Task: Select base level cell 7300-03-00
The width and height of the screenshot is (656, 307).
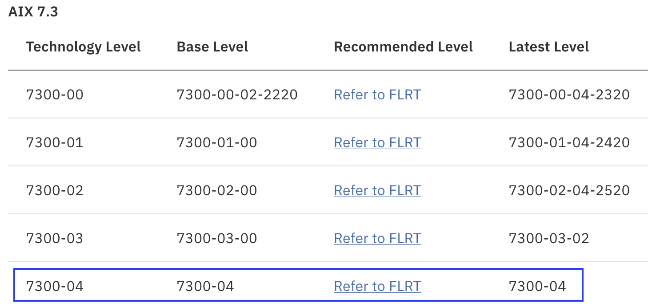Action: 217,238
